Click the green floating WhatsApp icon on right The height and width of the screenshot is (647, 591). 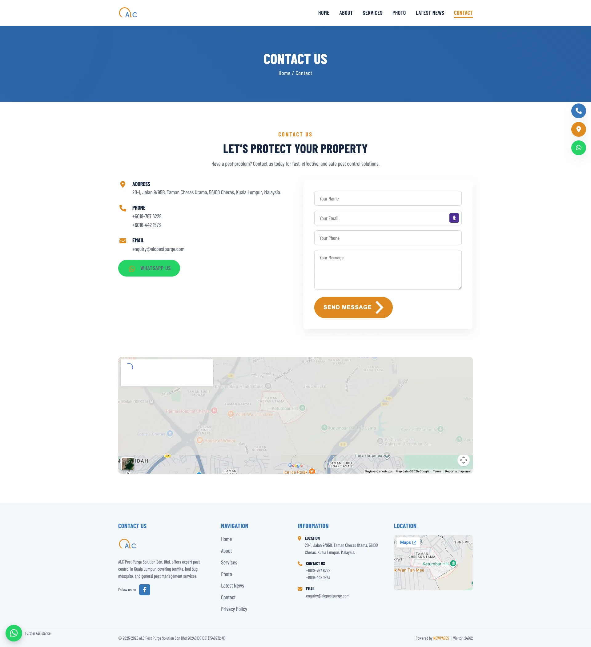(578, 148)
